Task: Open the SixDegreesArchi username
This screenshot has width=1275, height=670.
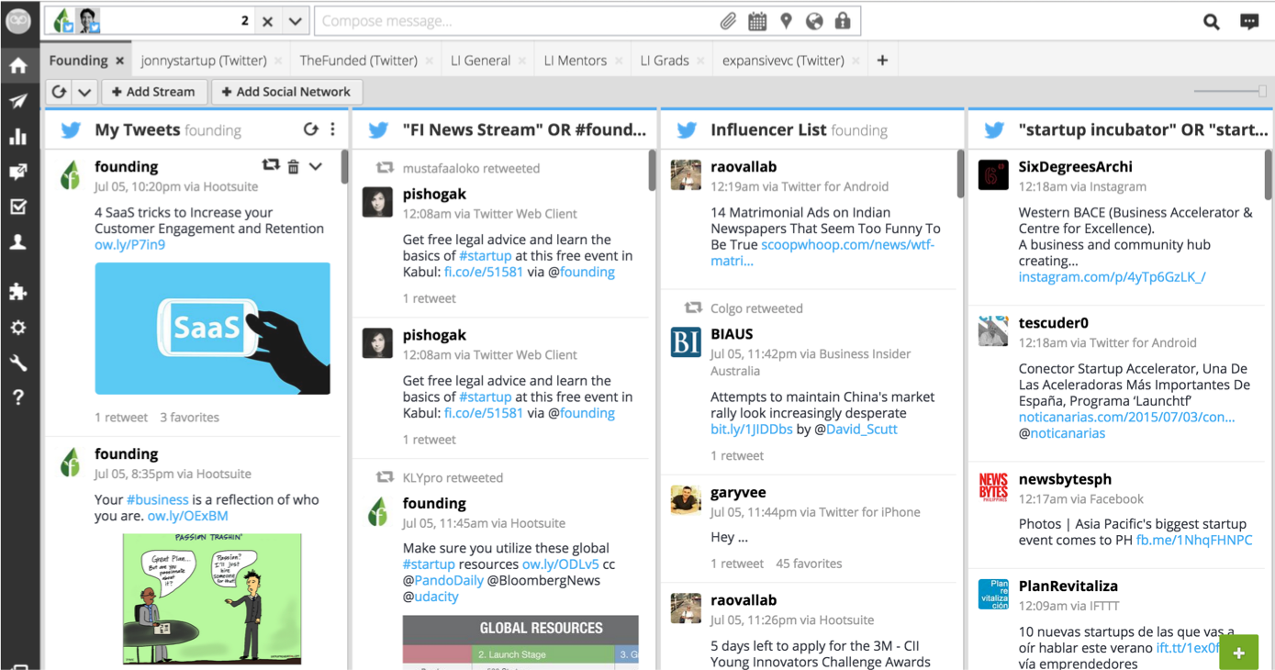Action: (1075, 167)
